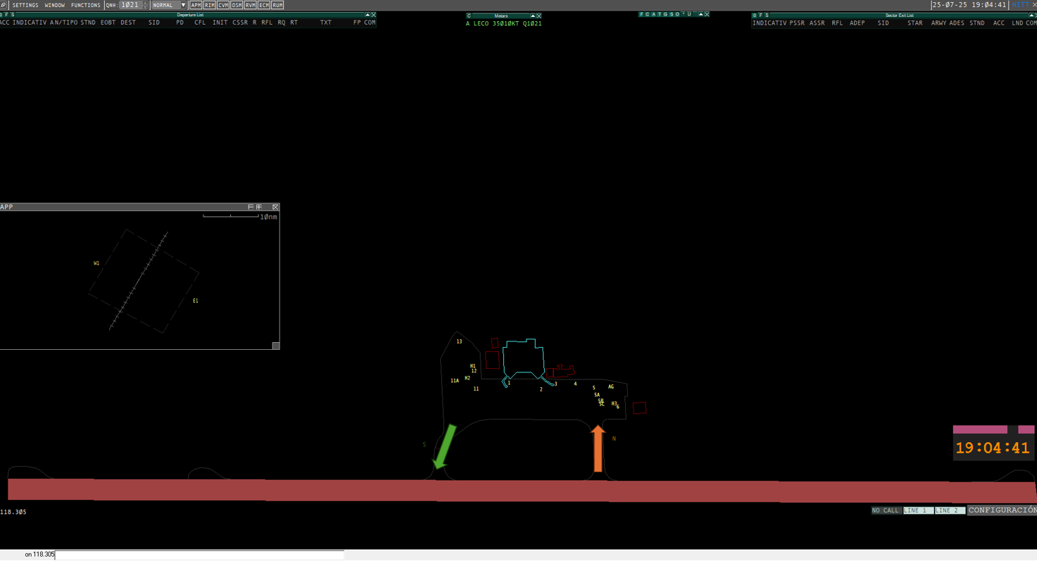Click the long pink bar above clock

pos(980,429)
